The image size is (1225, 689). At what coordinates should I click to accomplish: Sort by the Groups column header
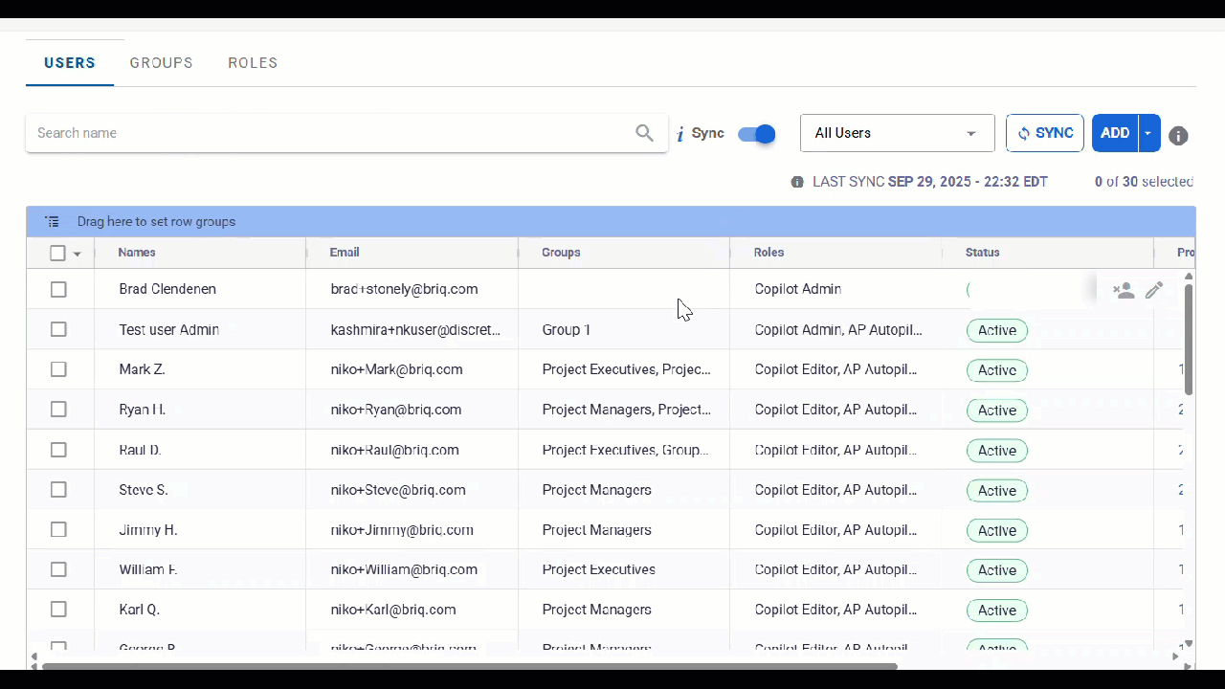(x=561, y=253)
